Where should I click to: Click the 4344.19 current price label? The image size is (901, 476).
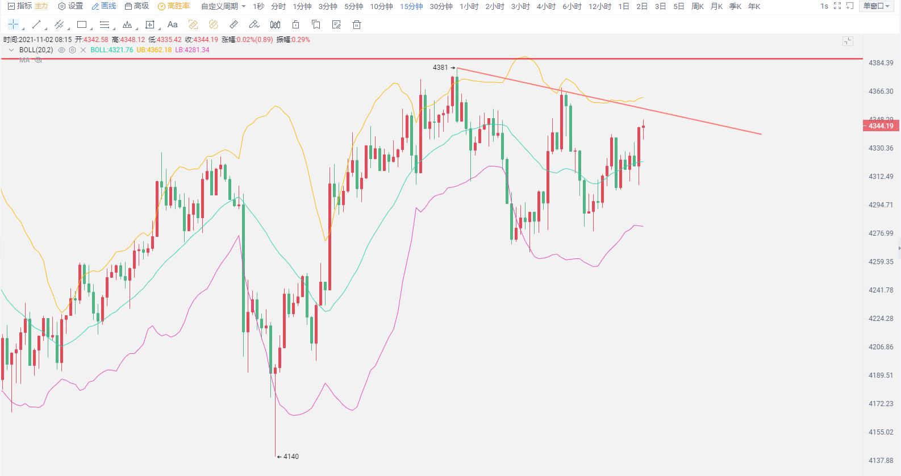[881, 126]
